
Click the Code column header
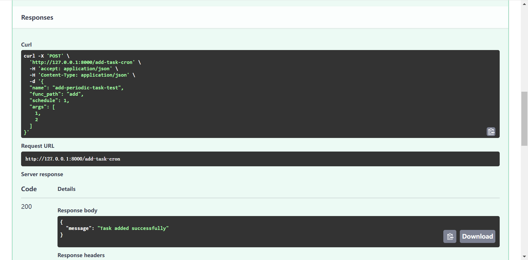[x=29, y=189]
